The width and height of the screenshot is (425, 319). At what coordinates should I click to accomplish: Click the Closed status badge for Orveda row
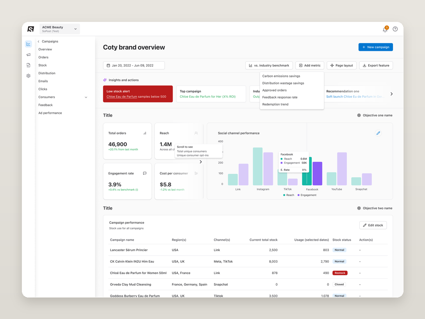coord(339,285)
